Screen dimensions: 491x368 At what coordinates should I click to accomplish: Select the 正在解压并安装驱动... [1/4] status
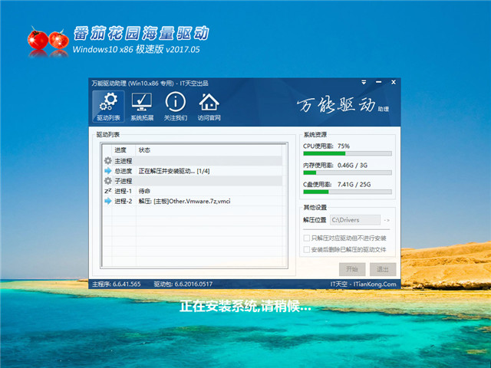(x=174, y=171)
